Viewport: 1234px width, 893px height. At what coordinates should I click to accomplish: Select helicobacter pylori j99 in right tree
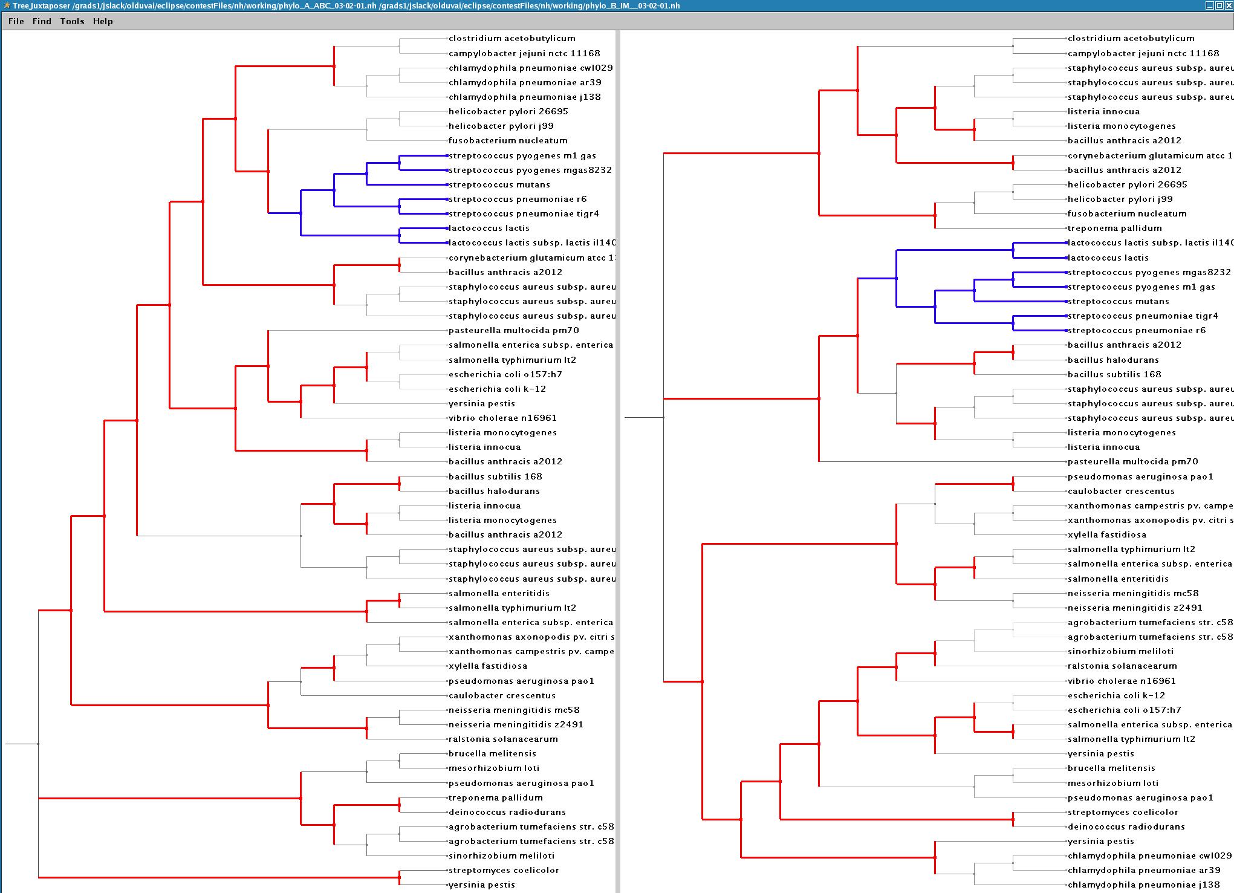click(x=1120, y=199)
